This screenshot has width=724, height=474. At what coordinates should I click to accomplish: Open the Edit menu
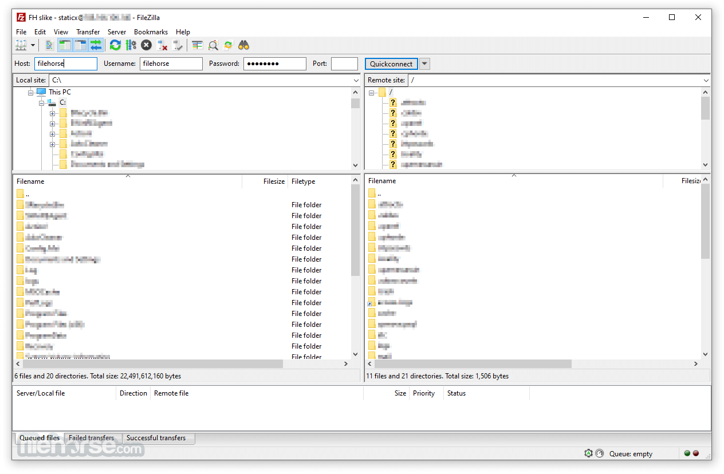(x=40, y=32)
